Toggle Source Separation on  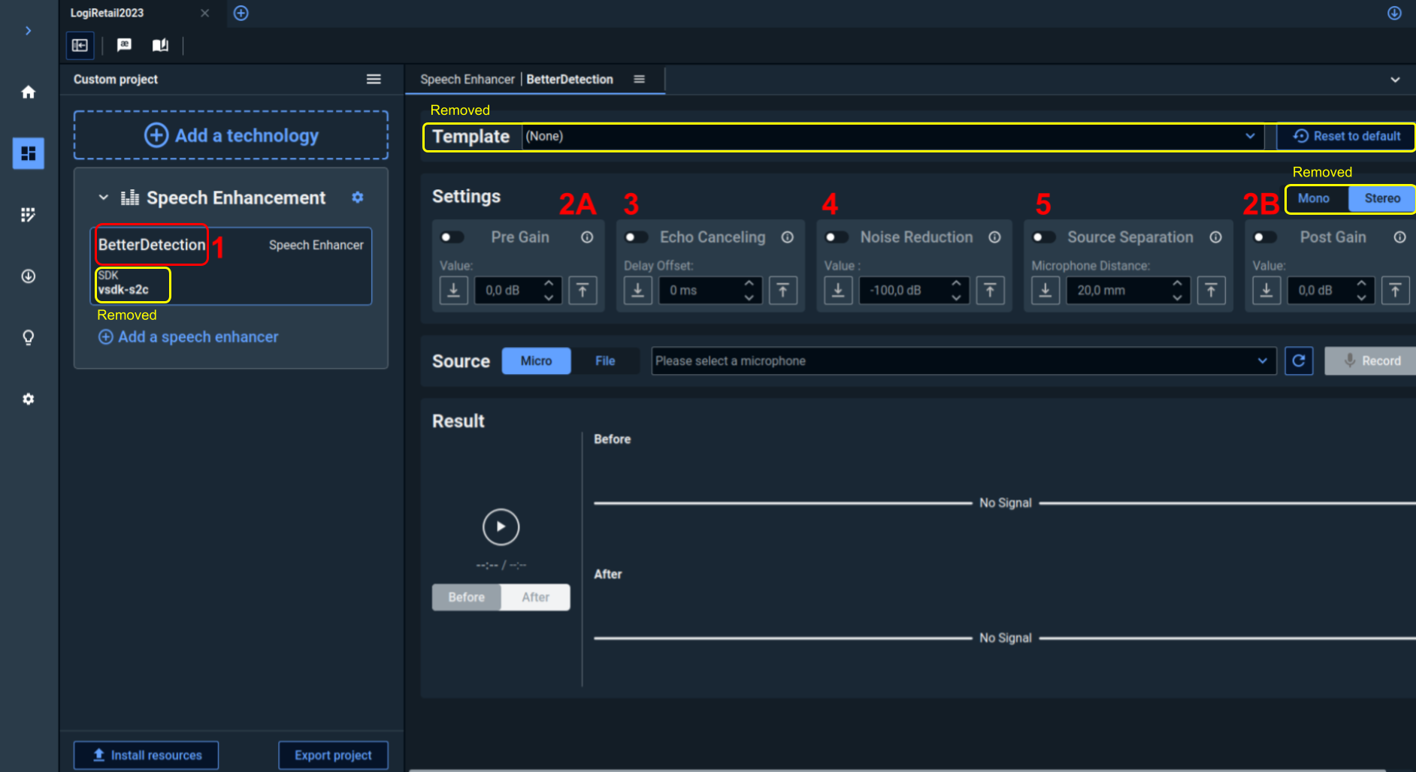(x=1043, y=237)
